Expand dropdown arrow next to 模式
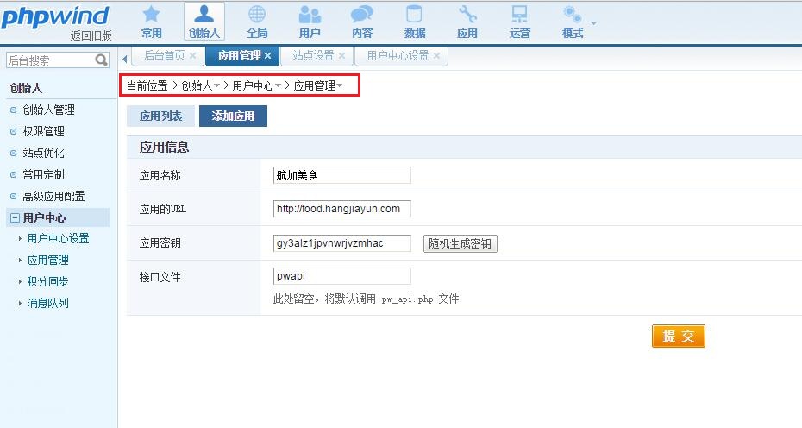 593,23
